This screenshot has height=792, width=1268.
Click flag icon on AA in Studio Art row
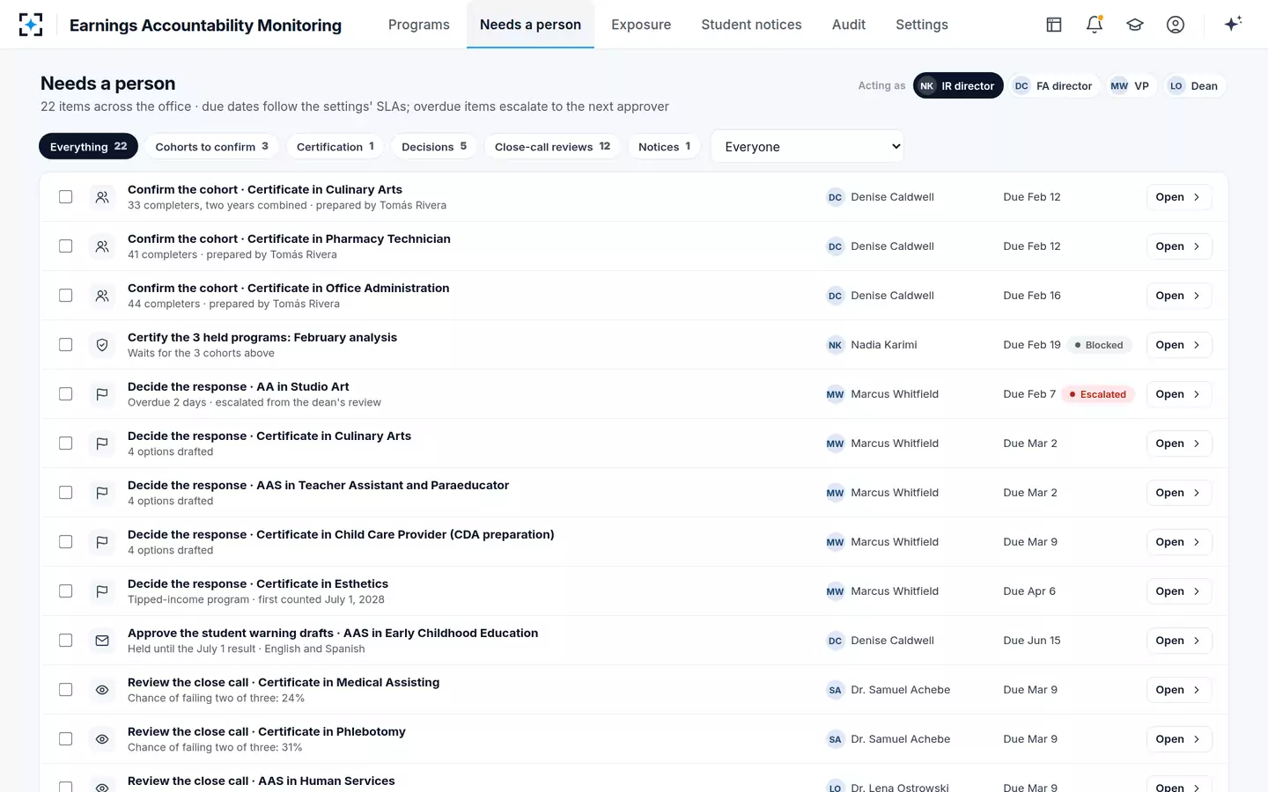point(102,394)
